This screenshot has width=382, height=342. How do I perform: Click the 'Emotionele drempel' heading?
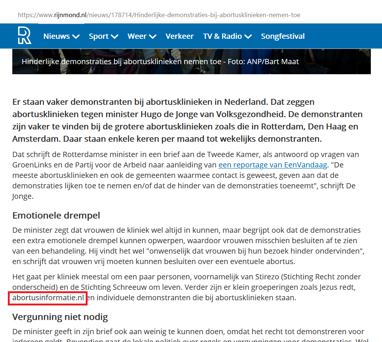coord(56,215)
